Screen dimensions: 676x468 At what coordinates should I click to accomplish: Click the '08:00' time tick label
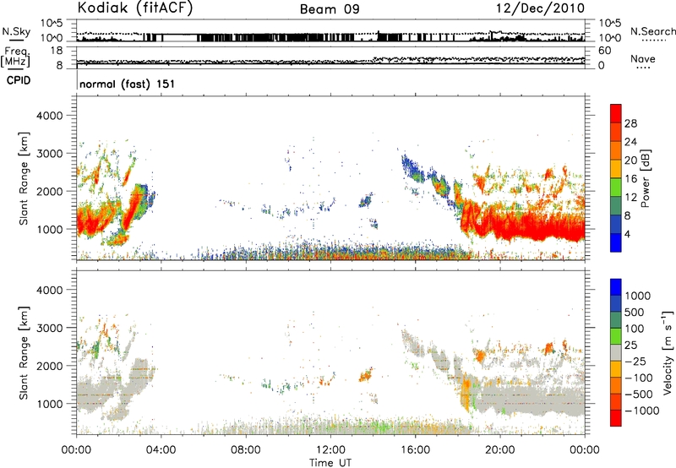pos(246,450)
